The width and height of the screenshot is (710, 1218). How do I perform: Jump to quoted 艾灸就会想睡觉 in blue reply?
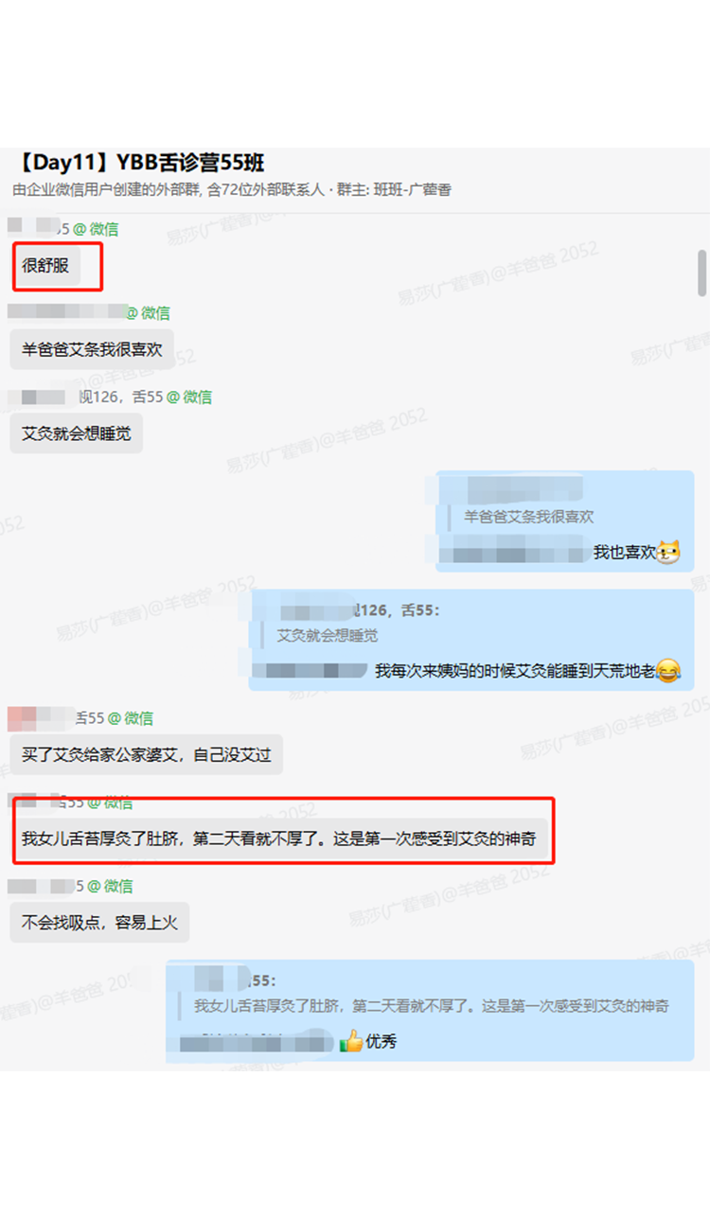tap(328, 635)
